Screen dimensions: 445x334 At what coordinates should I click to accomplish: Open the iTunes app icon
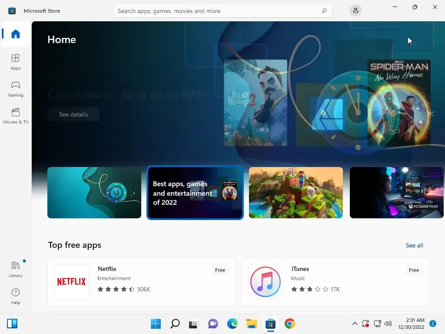[266, 282]
